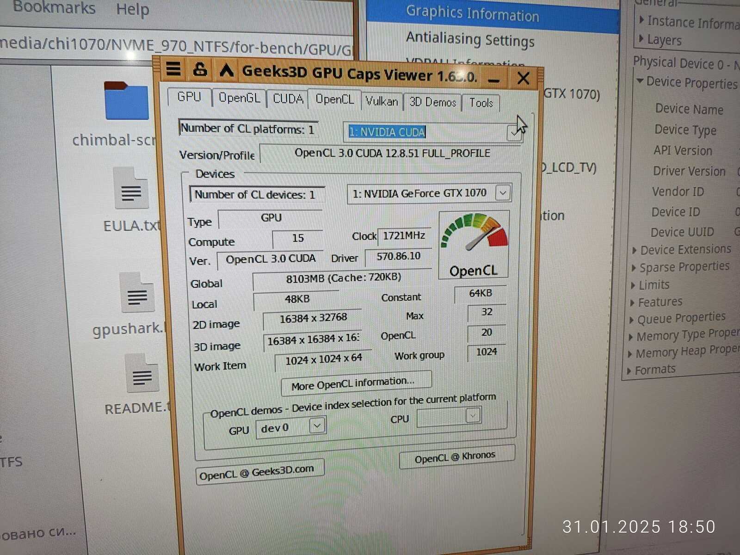Expand the Queue Properties node
The image size is (740, 555).
click(x=631, y=320)
